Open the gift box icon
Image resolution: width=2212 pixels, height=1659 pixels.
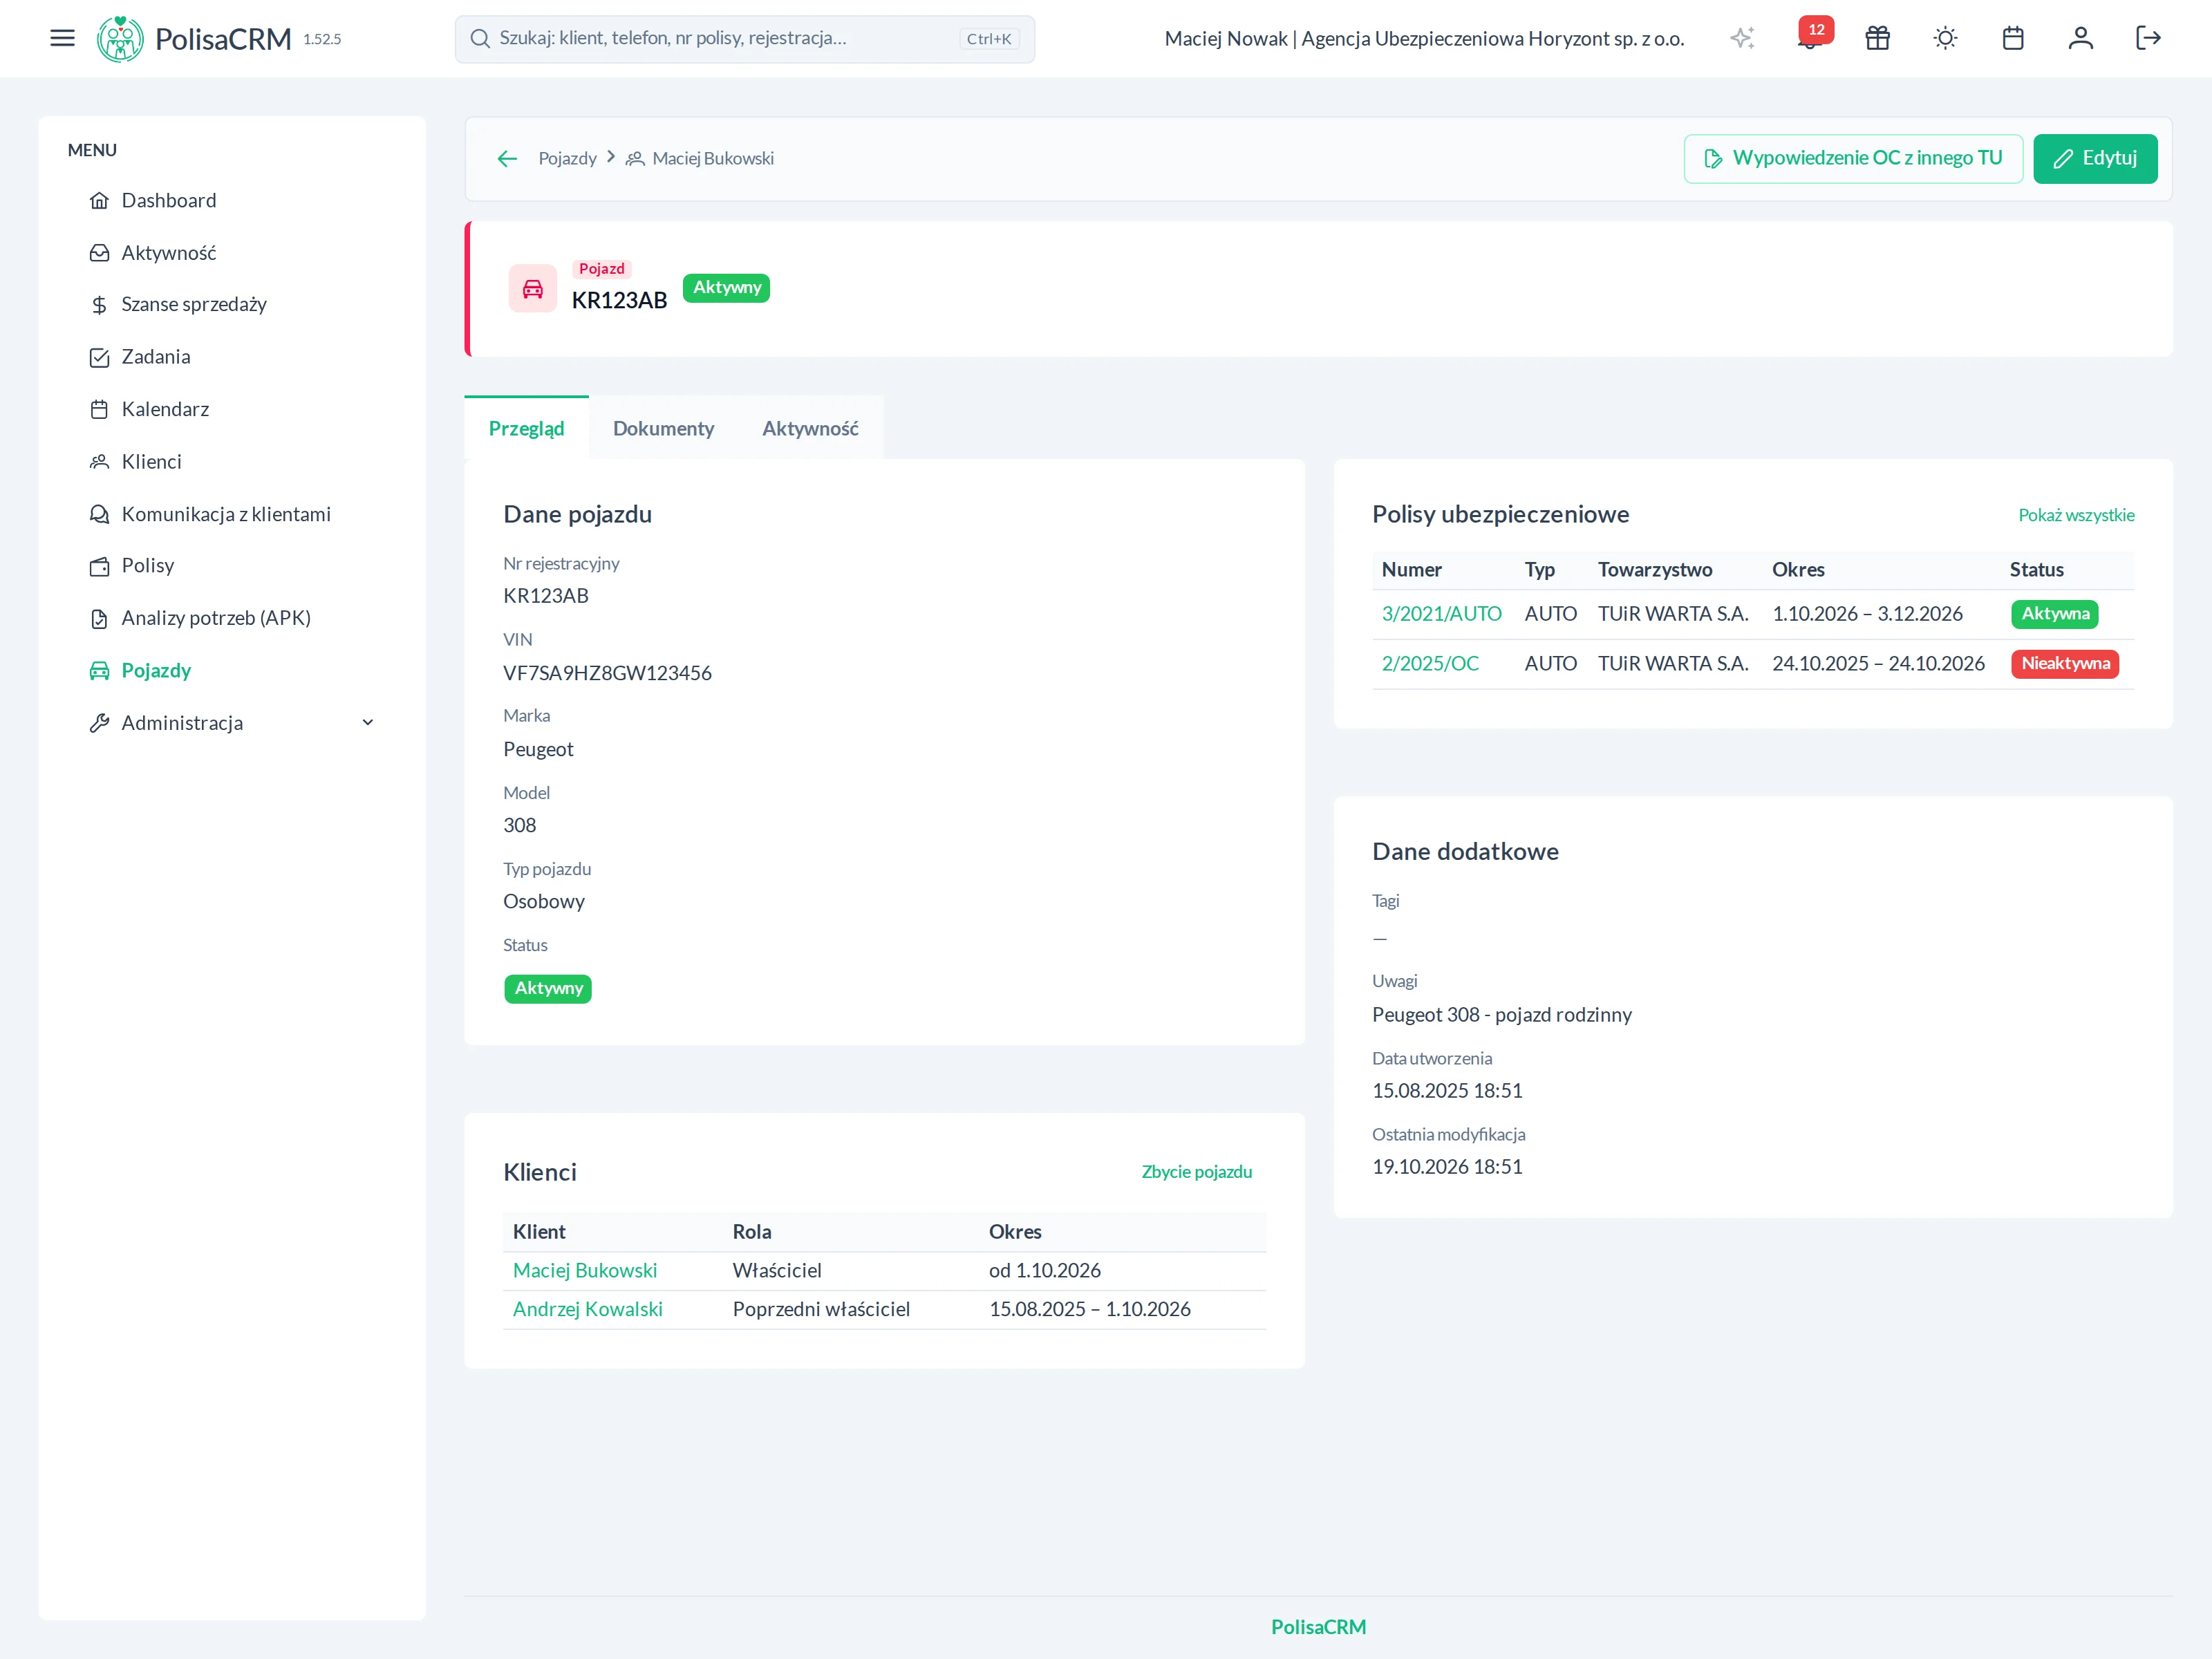[x=1877, y=38]
